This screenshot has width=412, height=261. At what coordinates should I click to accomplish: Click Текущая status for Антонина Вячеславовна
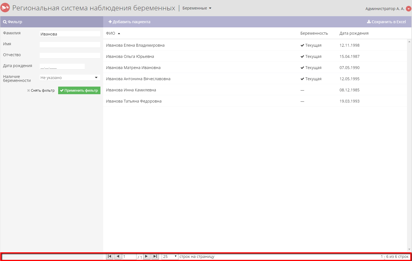311,79
